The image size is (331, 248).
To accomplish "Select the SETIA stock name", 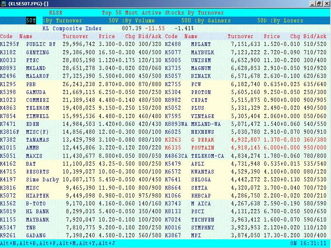I will click(199, 188).
